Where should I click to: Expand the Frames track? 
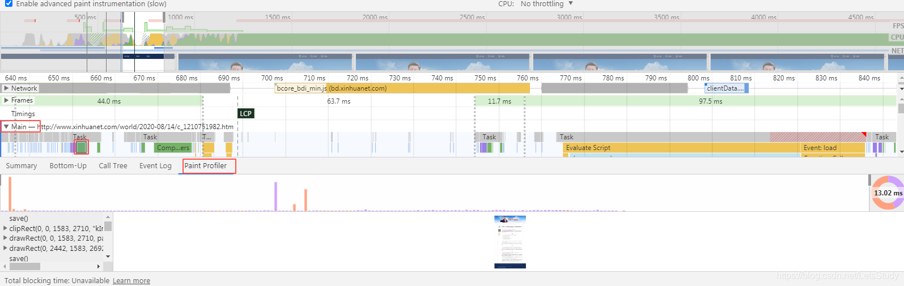(x=6, y=100)
